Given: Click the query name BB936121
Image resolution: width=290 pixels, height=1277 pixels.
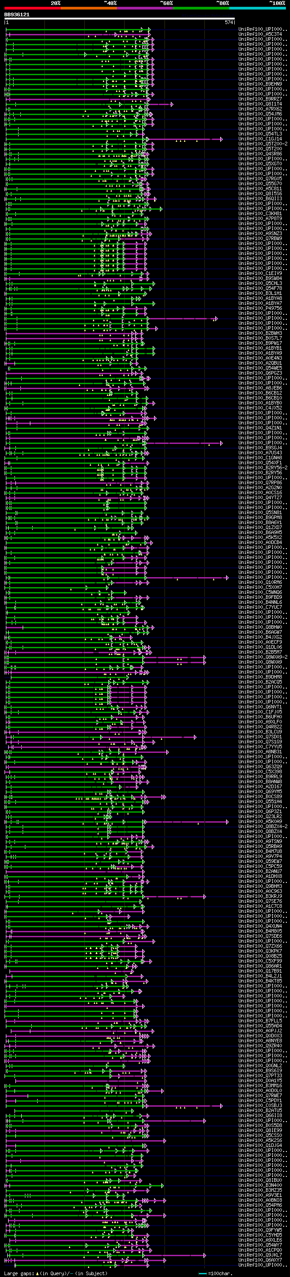Looking at the screenshot, I should 17,15.
